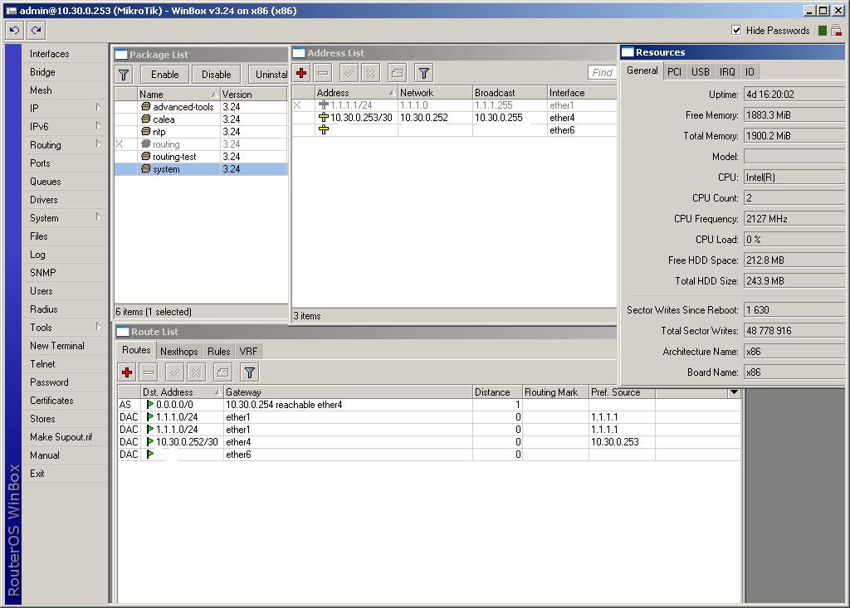Switch to the USB tab in Resources

[701, 71]
